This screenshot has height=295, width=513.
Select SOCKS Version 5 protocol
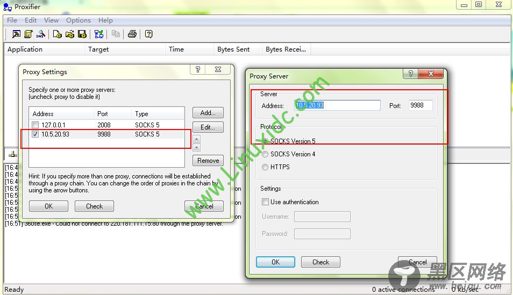coord(265,141)
